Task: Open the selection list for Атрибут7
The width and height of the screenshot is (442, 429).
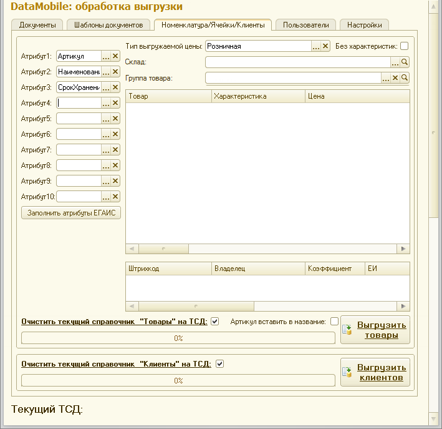Action: (x=106, y=150)
